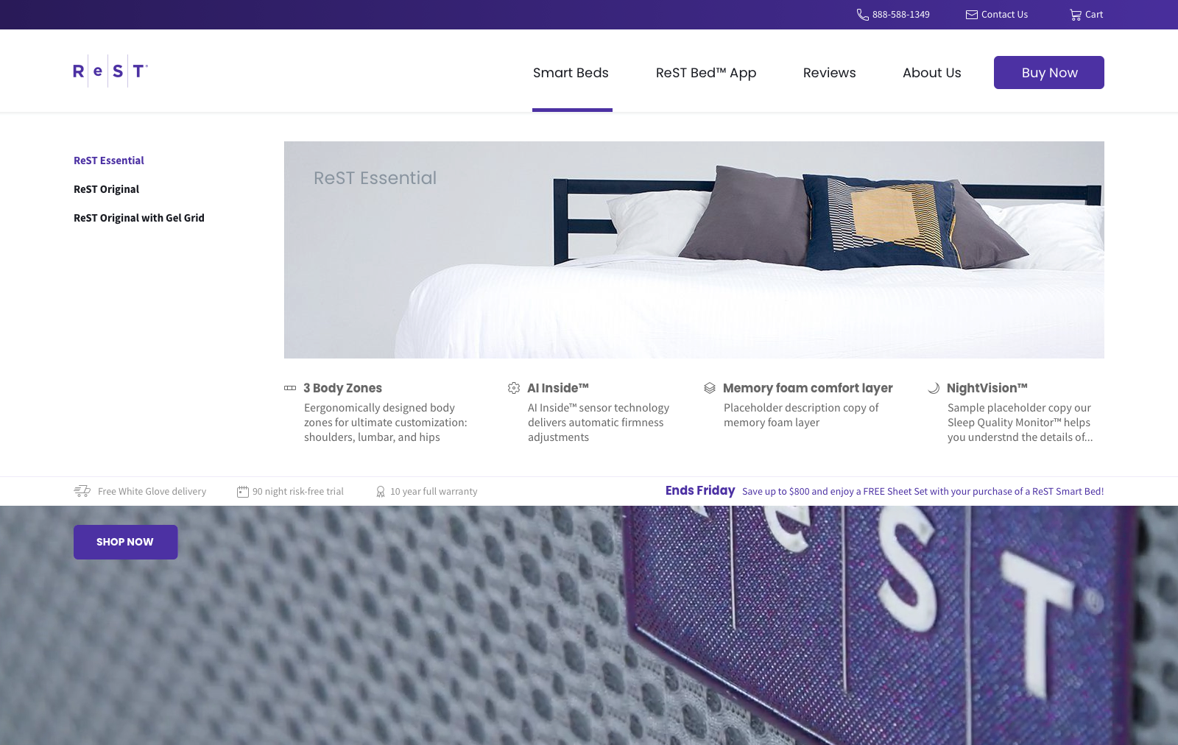Open About Us in the navigation
The width and height of the screenshot is (1178, 745).
(x=932, y=73)
